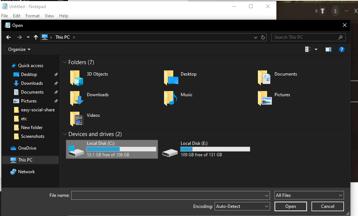Open the easy-social-share folder

point(38,110)
